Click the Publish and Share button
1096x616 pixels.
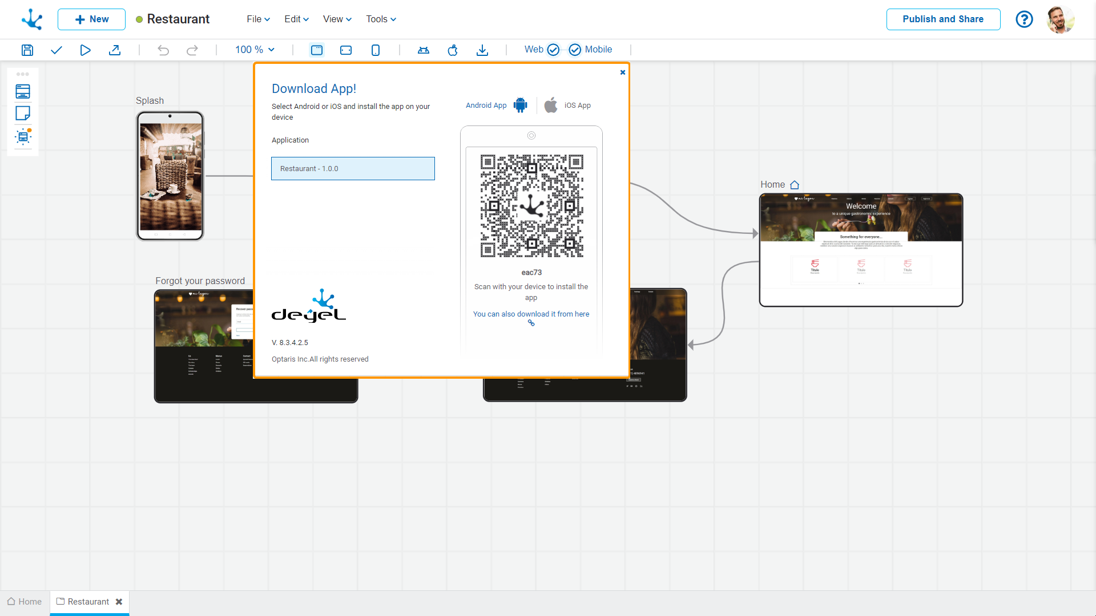coord(942,19)
